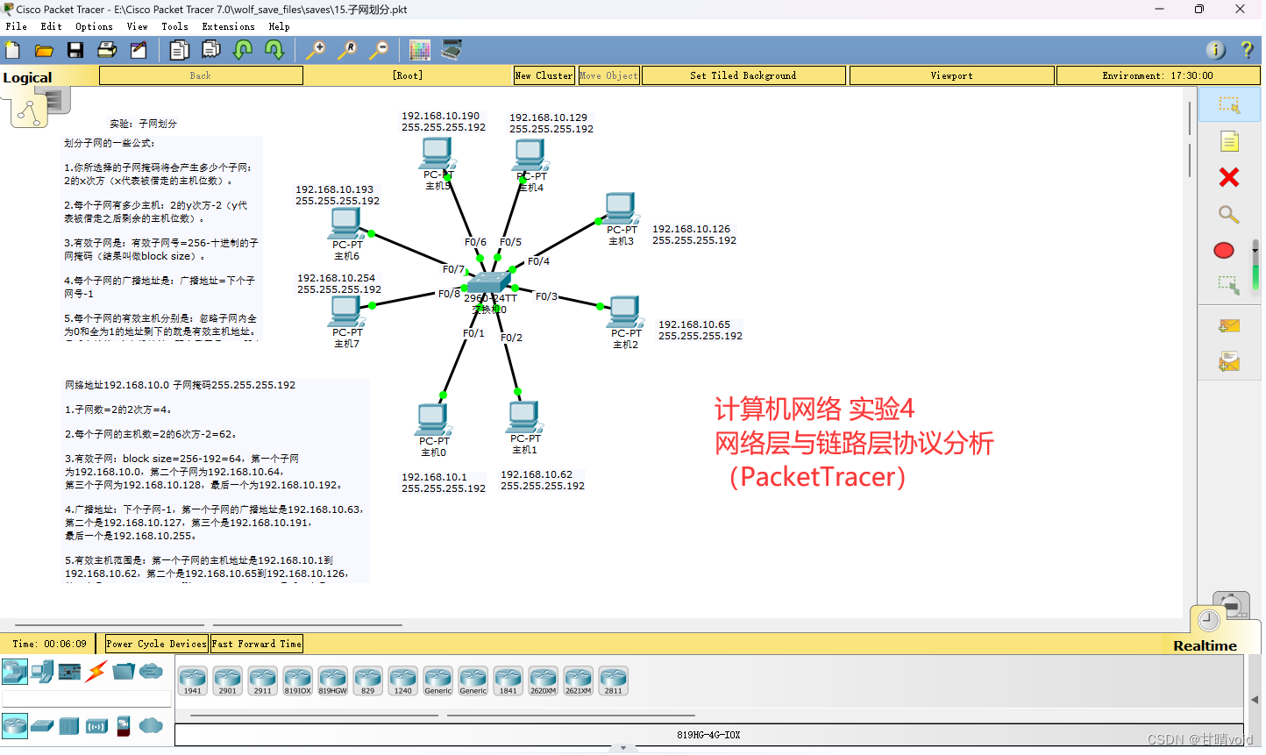
Task: Select the Connections lightning bolt icon
Action: 96,672
